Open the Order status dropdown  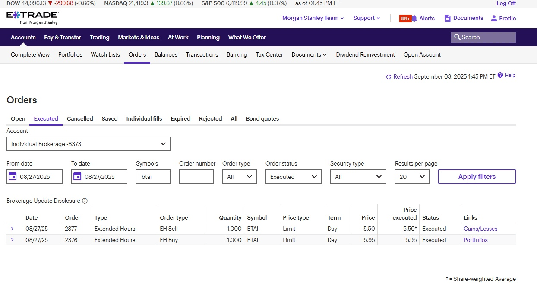pos(293,177)
